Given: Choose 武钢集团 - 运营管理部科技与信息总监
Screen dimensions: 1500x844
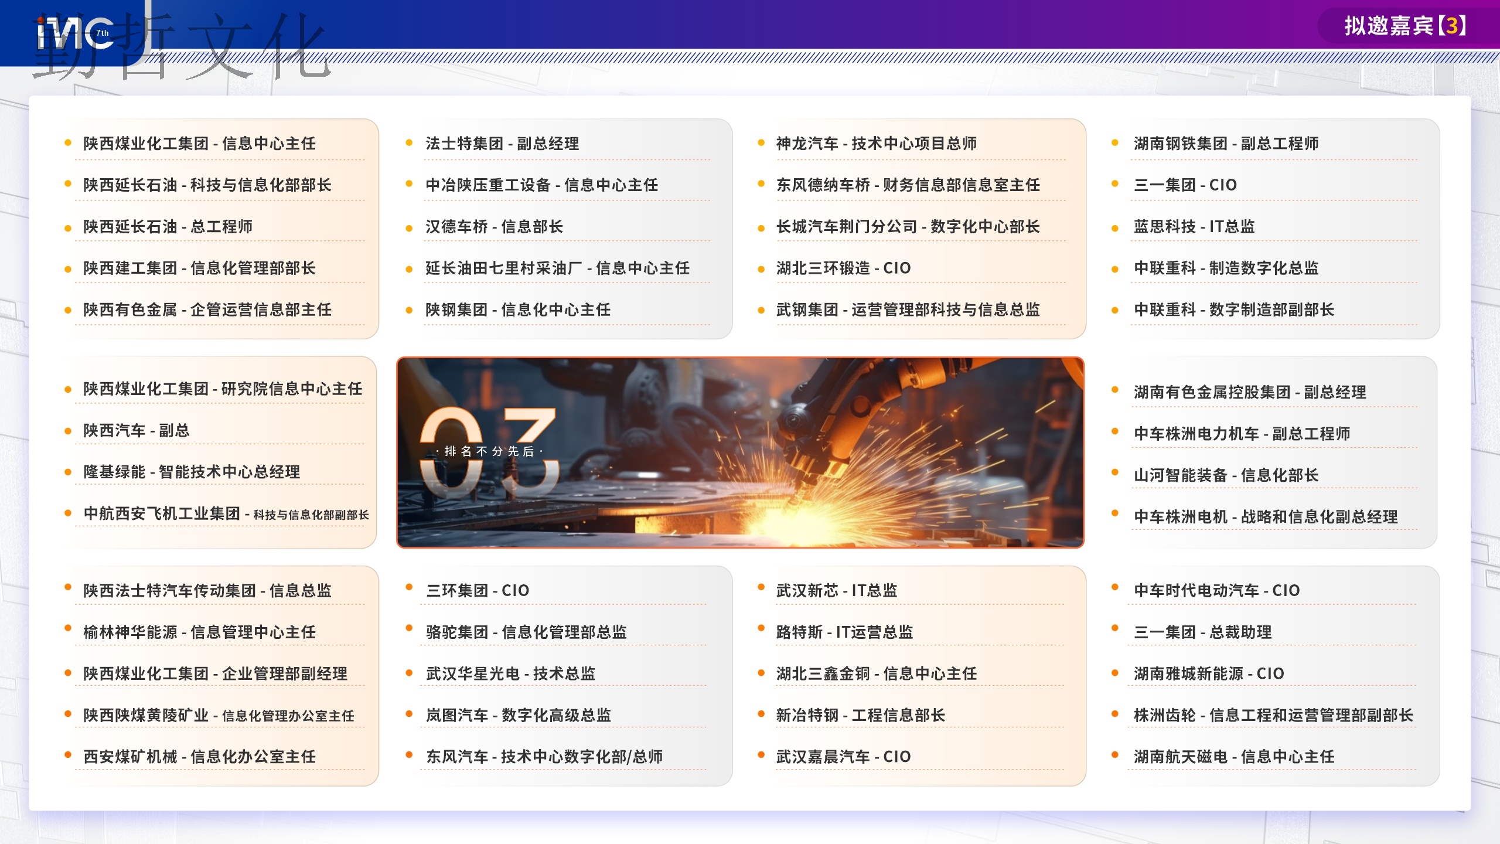Looking at the screenshot, I should (908, 310).
